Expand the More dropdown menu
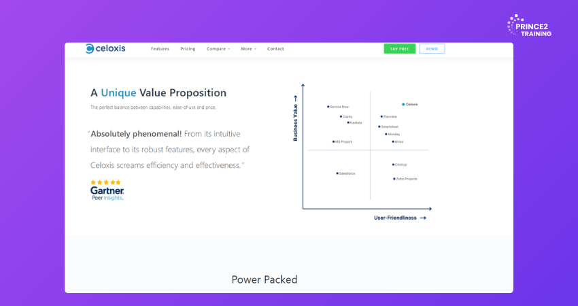The height and width of the screenshot is (306, 578). pos(248,49)
